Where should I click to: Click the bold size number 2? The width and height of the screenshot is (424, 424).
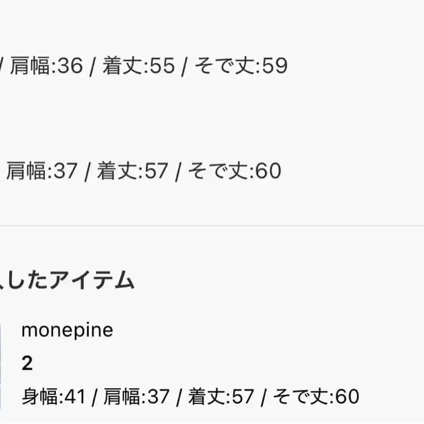(x=27, y=364)
